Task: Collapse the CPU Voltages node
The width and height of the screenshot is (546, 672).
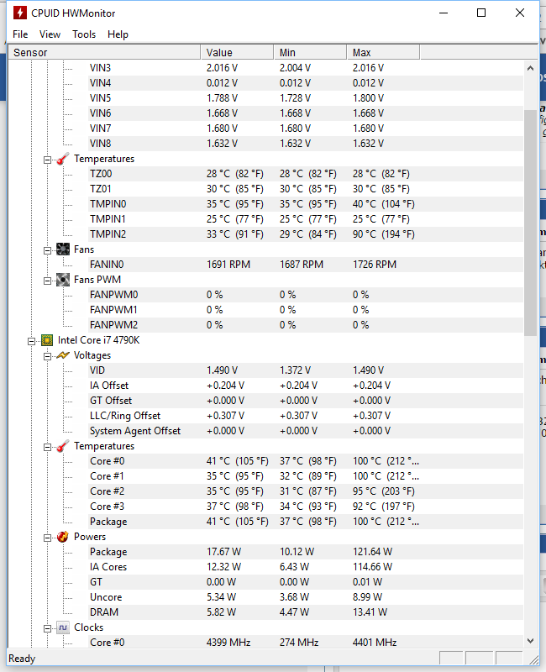Action: click(x=47, y=356)
